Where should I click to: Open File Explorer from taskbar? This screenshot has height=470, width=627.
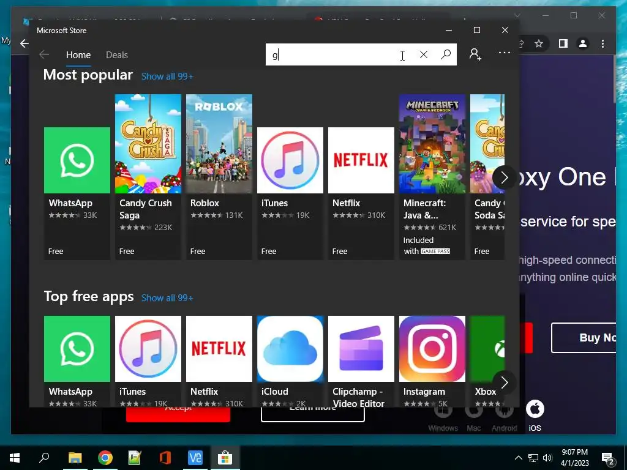point(75,458)
